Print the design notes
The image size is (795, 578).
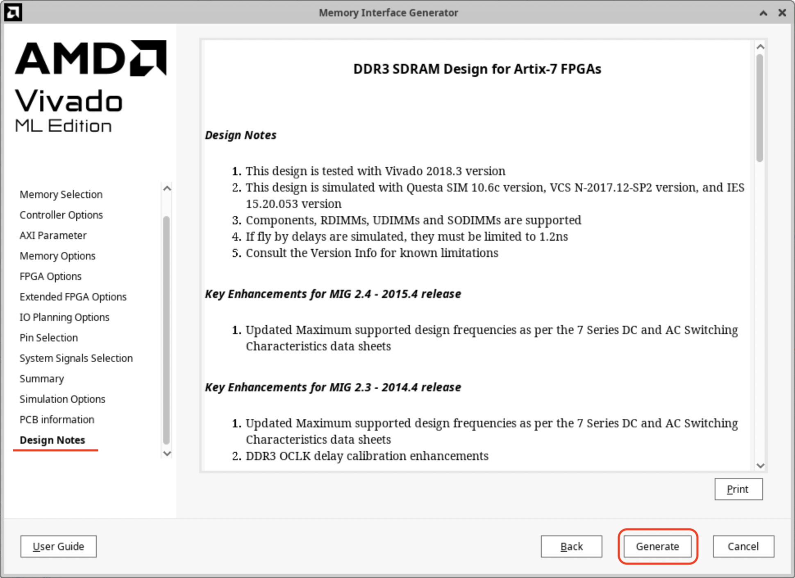pos(738,489)
